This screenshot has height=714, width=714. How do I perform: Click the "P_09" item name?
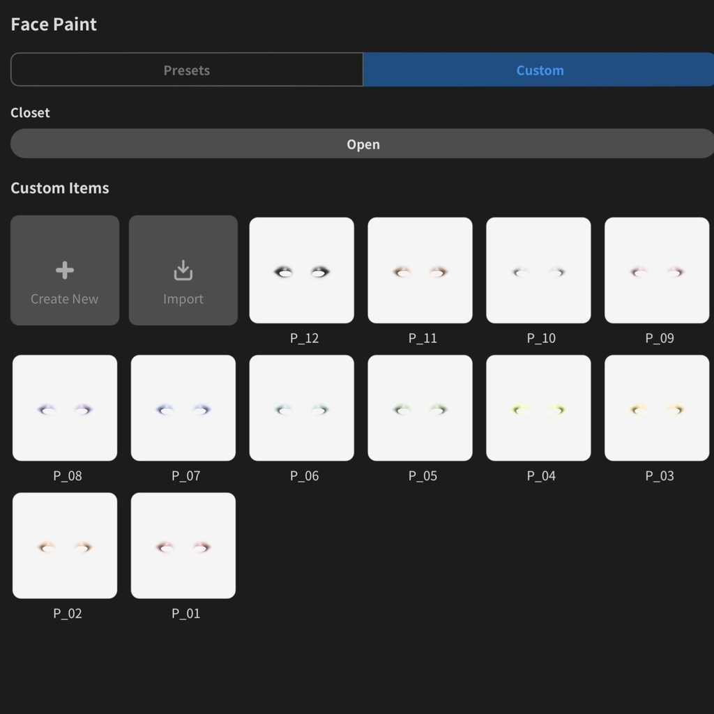660,338
